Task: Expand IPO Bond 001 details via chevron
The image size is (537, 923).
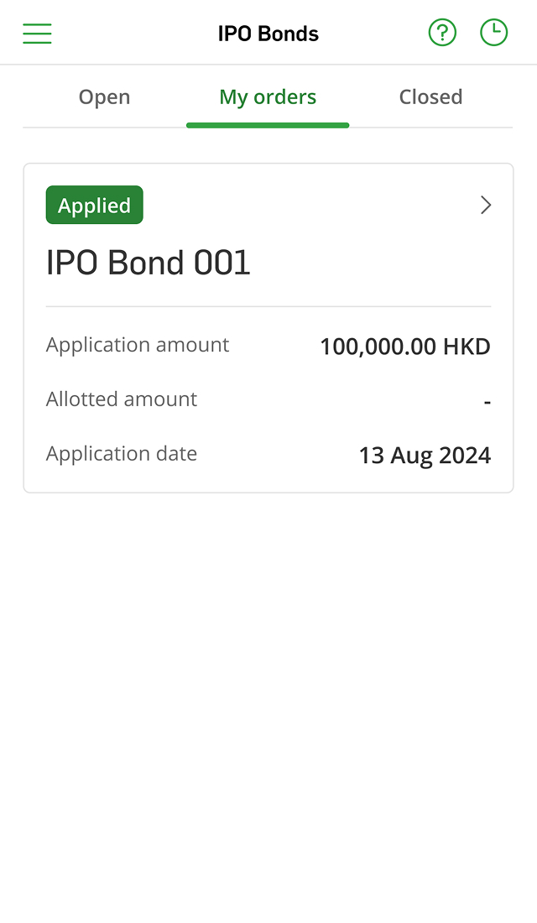Action: (x=485, y=206)
